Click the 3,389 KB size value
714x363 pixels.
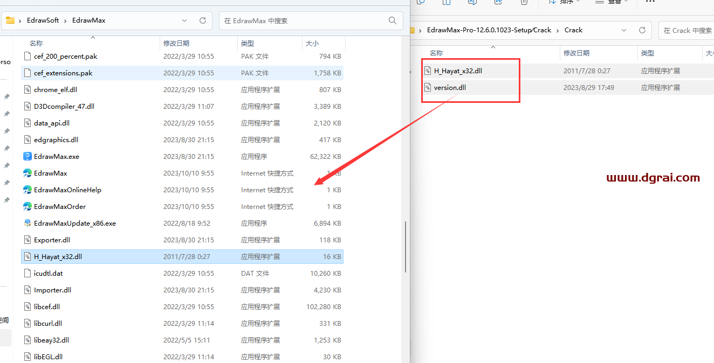tap(327, 107)
